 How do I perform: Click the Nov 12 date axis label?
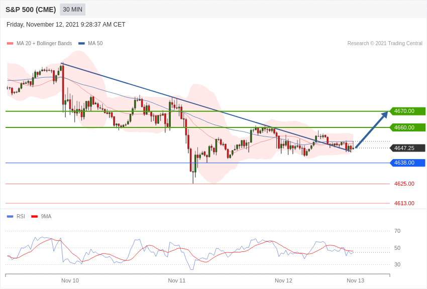tap(283, 280)
